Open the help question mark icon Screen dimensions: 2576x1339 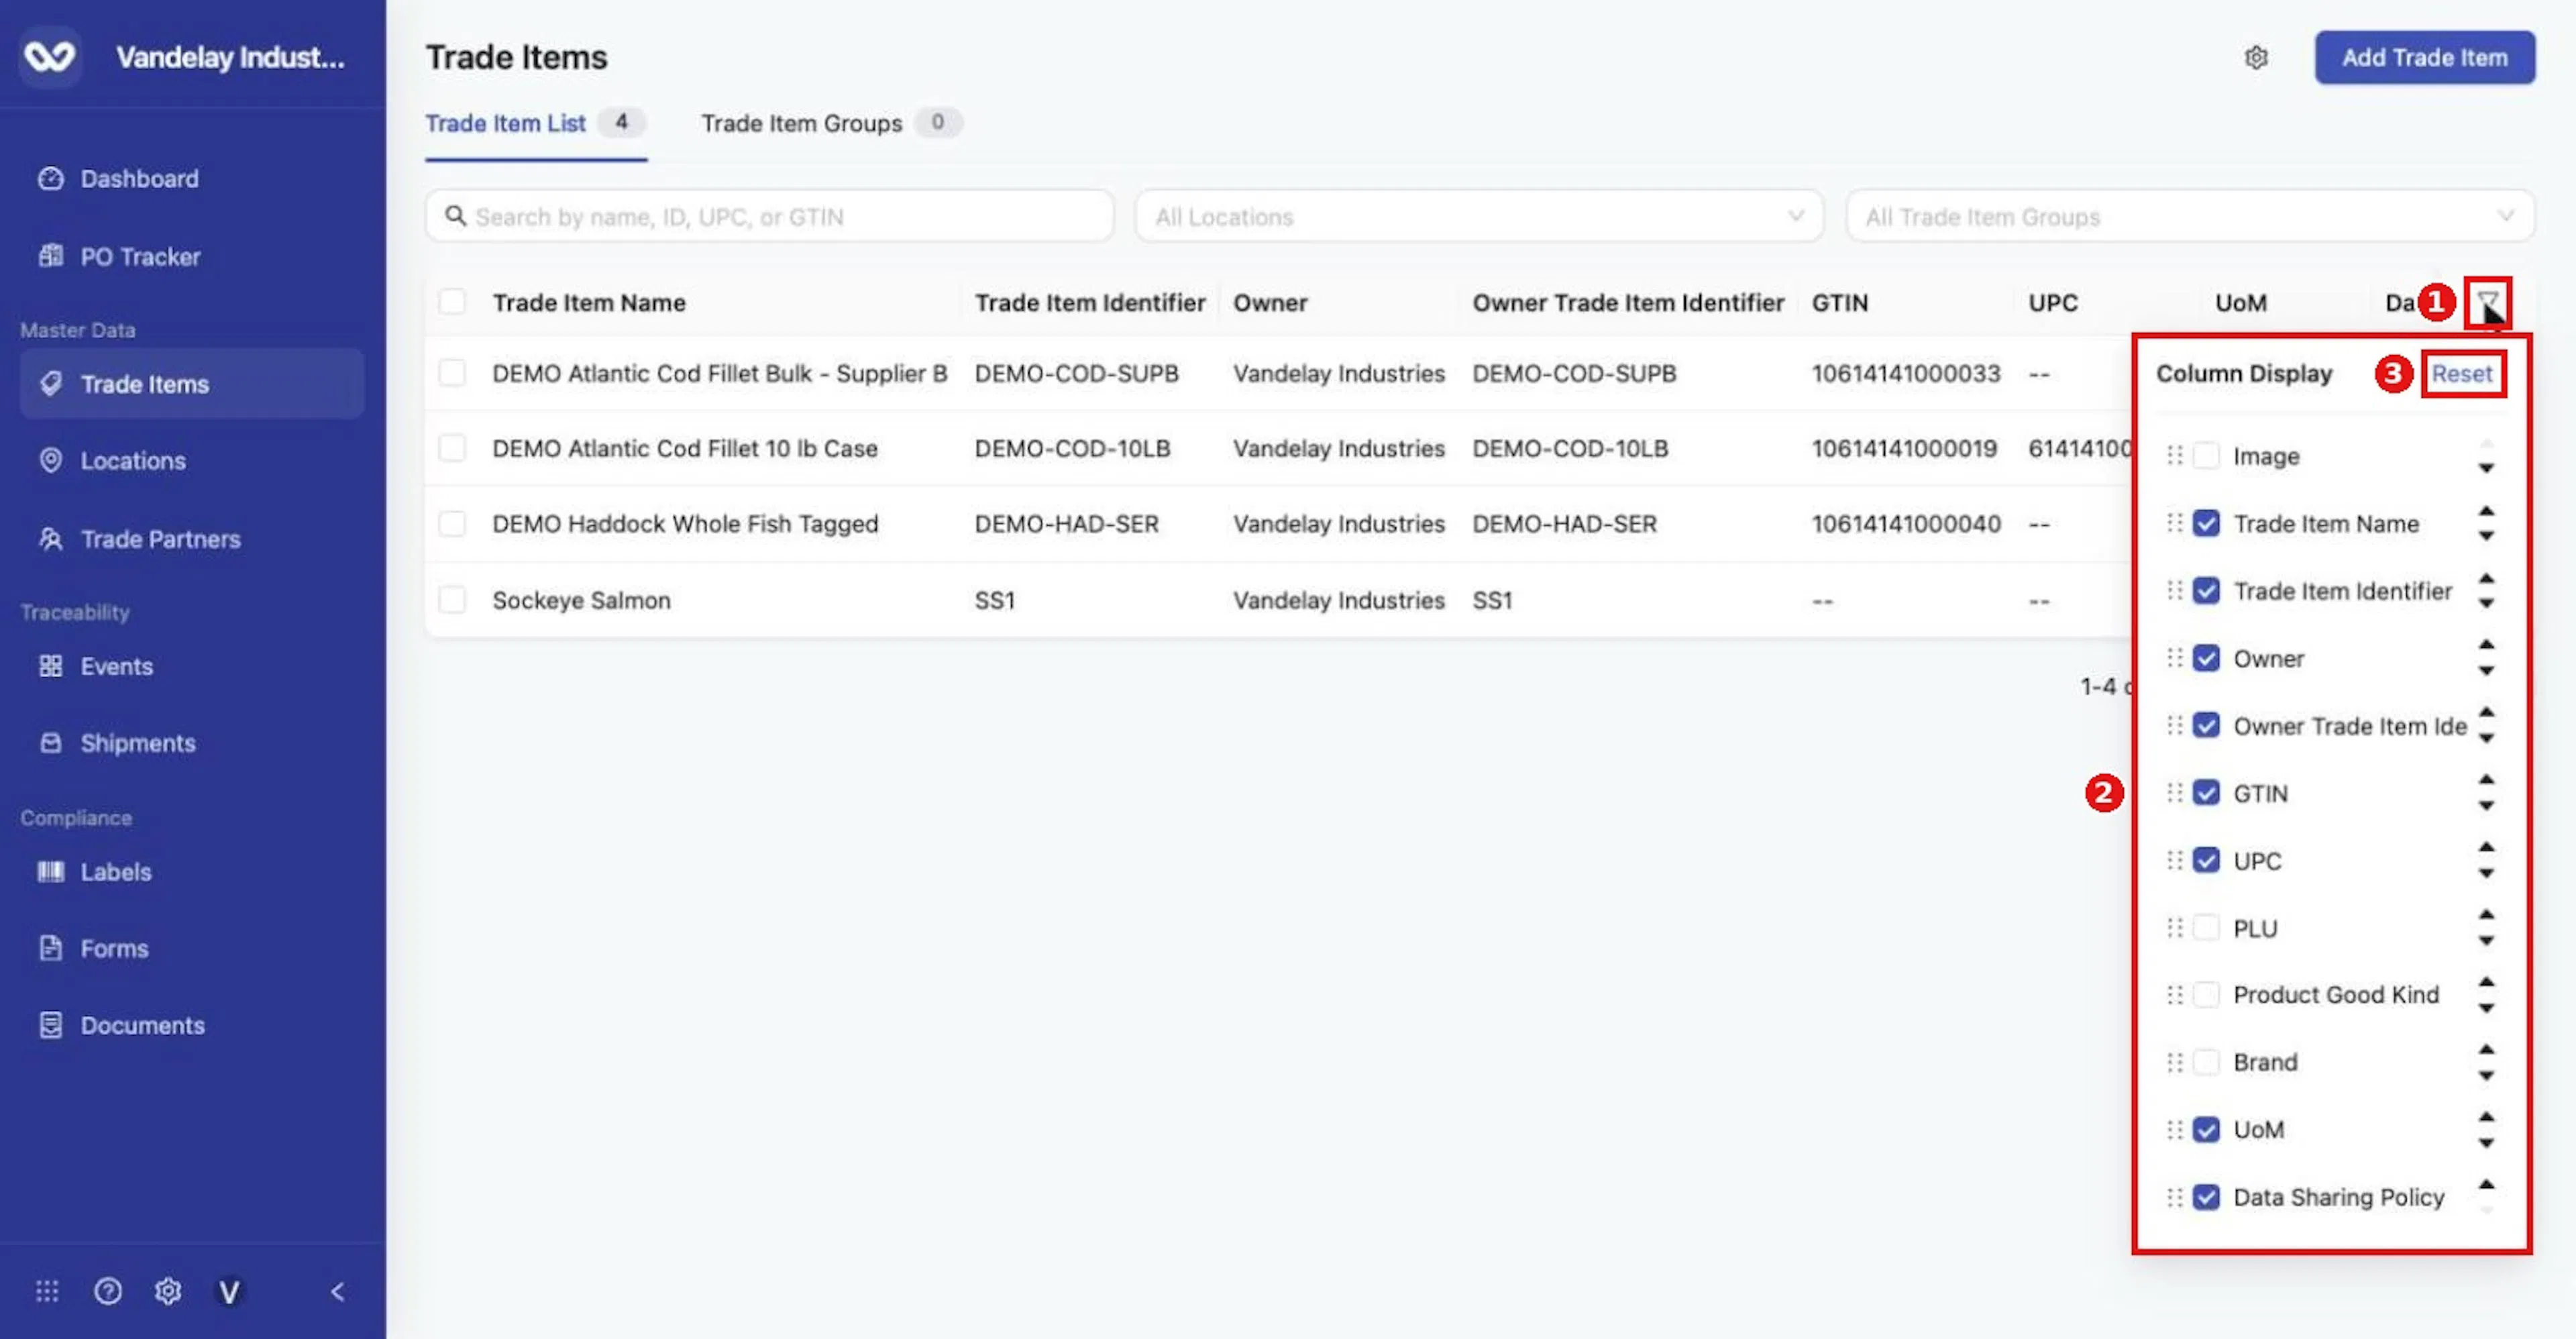(x=107, y=1290)
